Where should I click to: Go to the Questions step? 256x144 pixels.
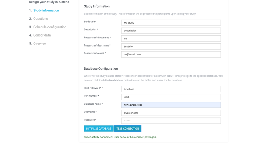[41, 19]
